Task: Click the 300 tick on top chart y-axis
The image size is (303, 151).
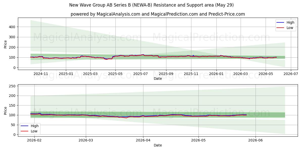Action: pyautogui.click(x=13, y=37)
